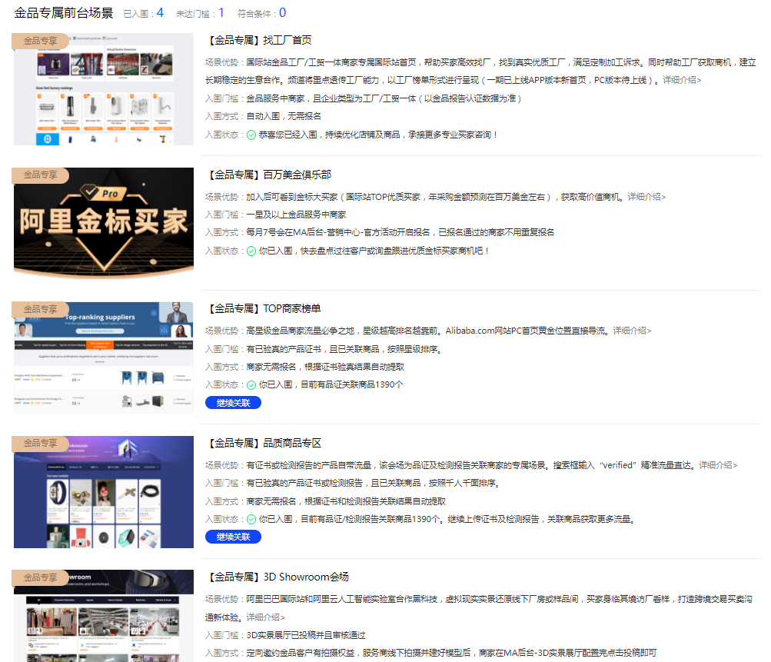
Task: Open the Top-ranking suppliers thumbnail image
Action: [x=104, y=358]
